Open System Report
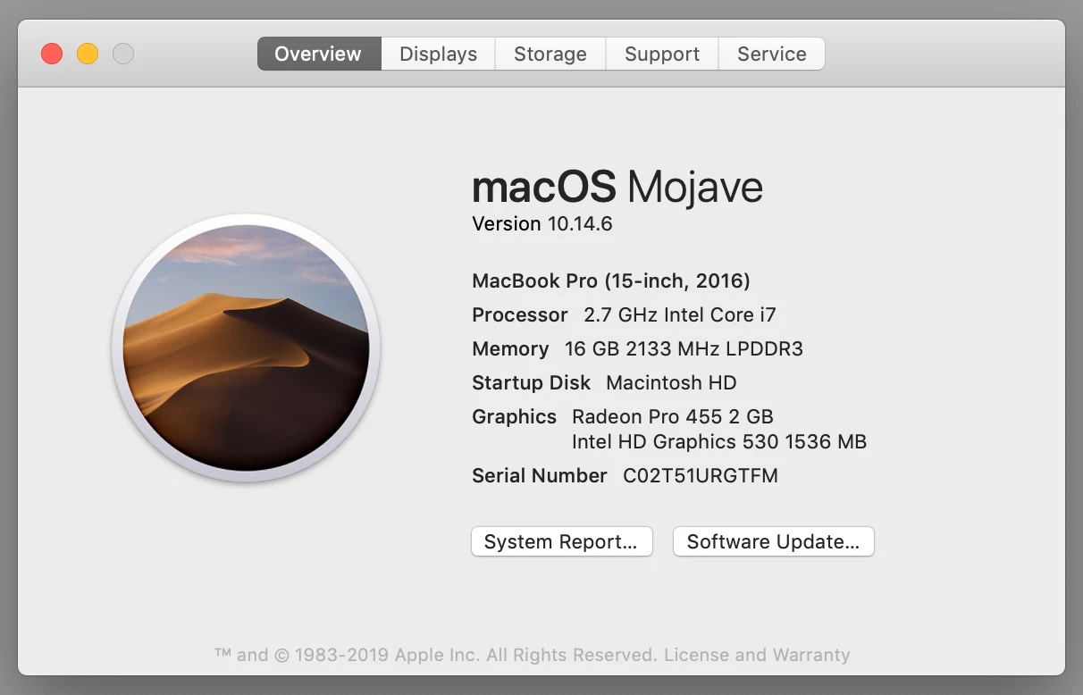The height and width of the screenshot is (695, 1083). point(562,541)
